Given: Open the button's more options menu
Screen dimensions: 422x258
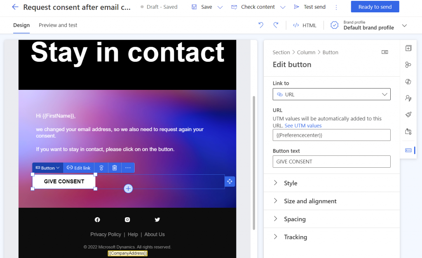Looking at the screenshot, I should (128, 167).
